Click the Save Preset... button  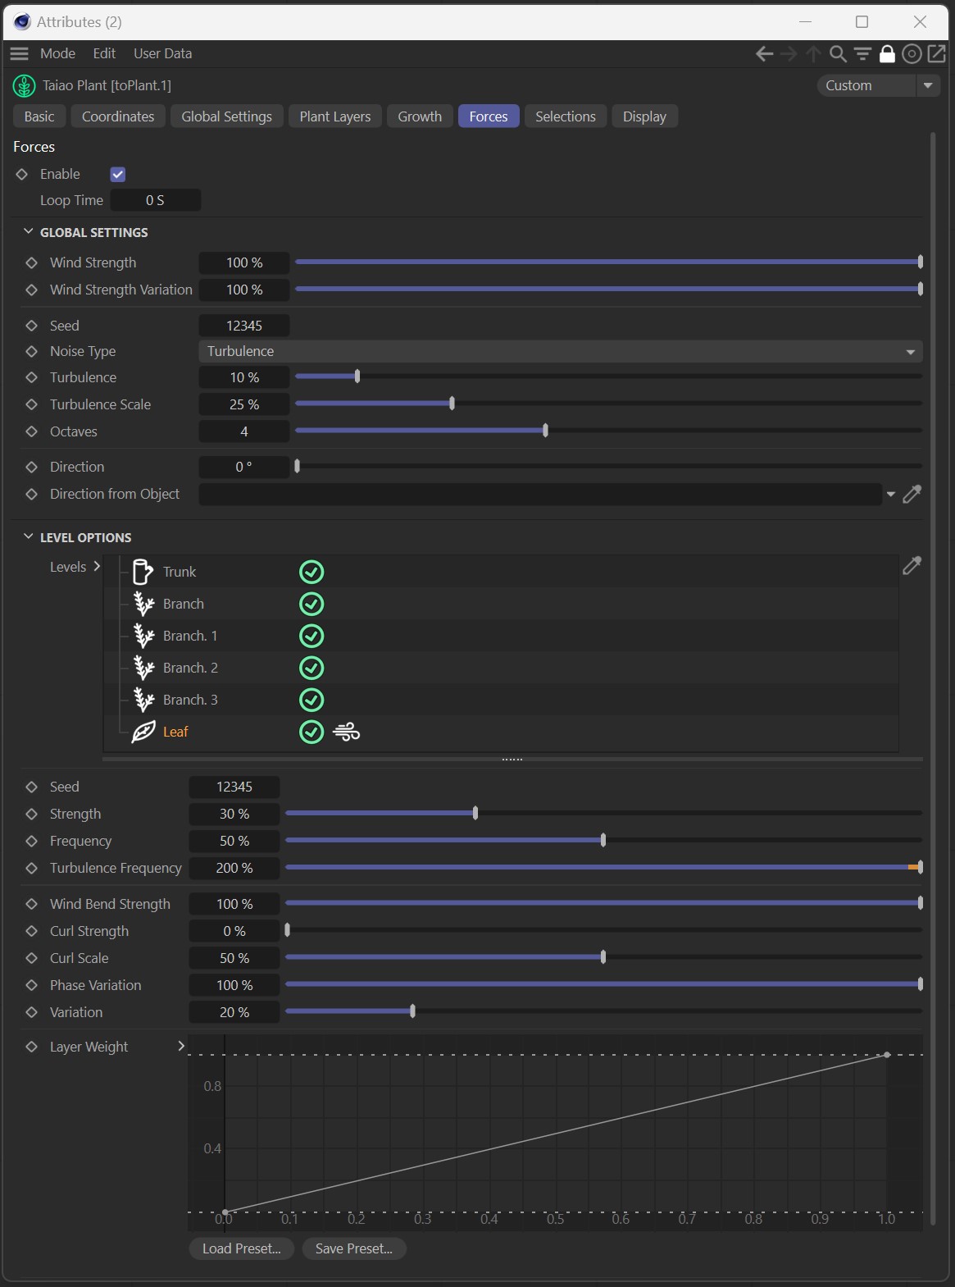point(354,1248)
